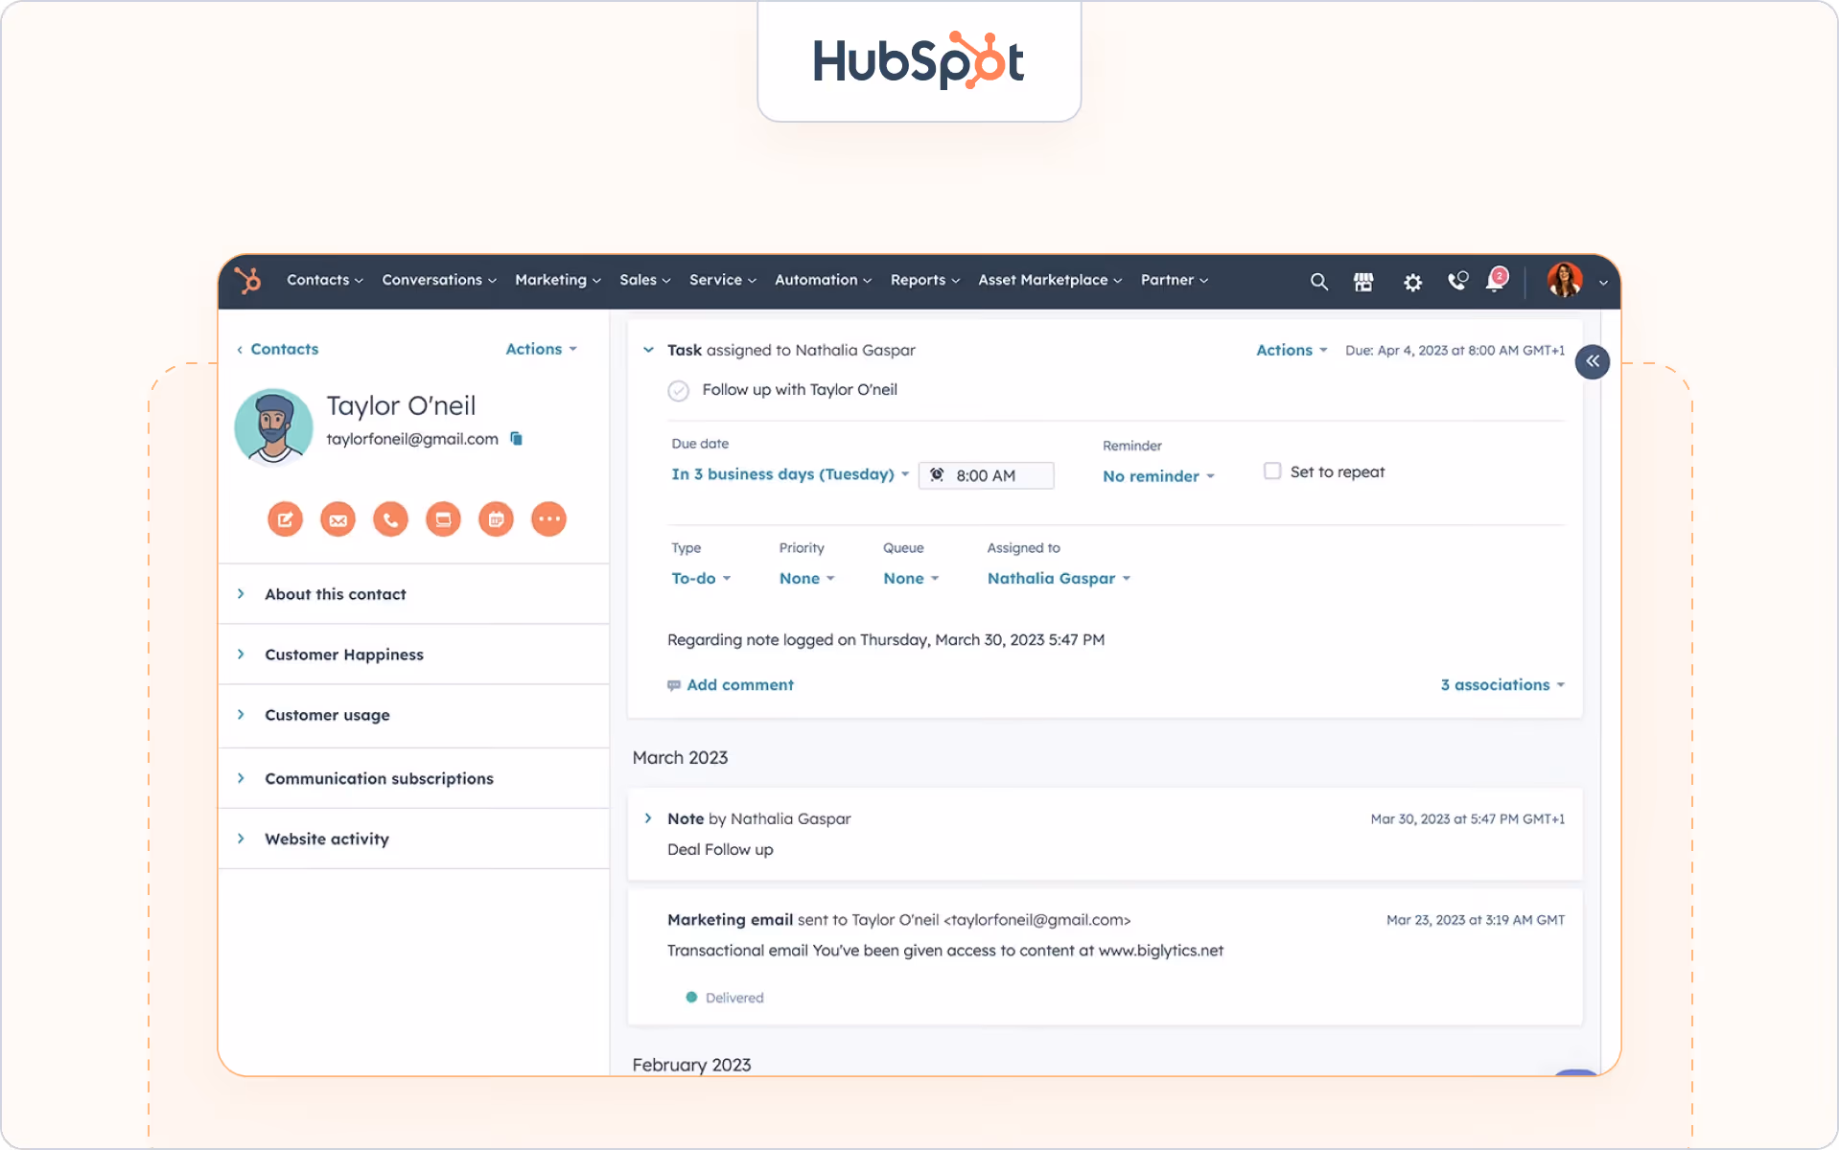Copy Taylor O'neil's email address icon

pos(516,439)
